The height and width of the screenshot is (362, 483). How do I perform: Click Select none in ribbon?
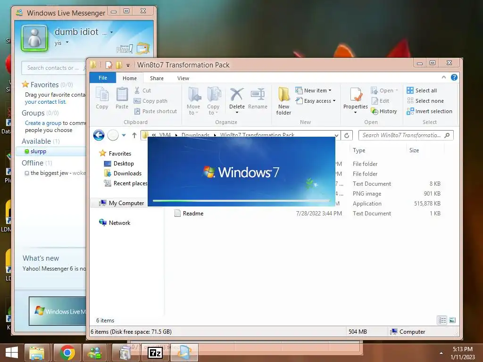point(425,101)
